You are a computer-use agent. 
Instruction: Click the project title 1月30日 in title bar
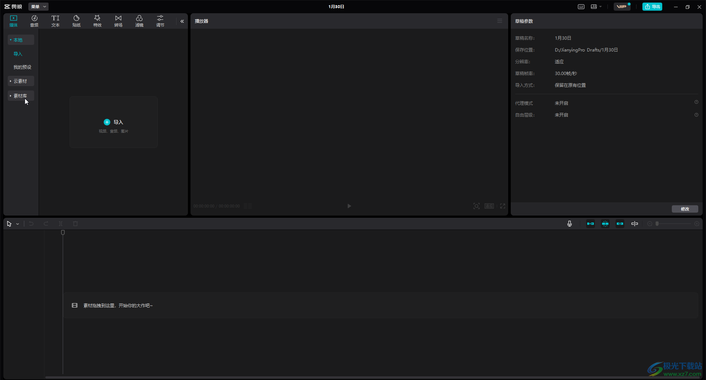click(336, 7)
